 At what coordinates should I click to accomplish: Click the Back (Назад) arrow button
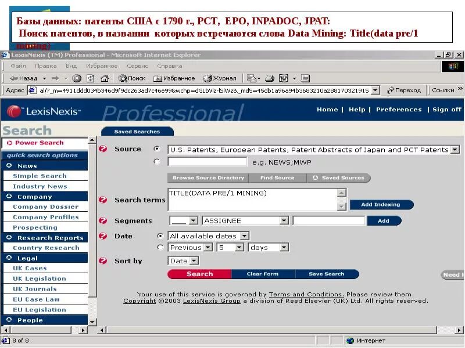(x=24, y=78)
